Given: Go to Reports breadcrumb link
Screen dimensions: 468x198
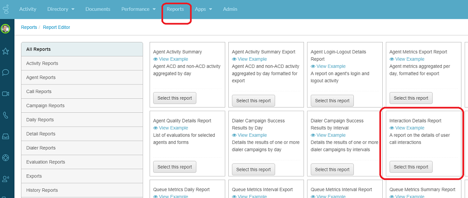Looking at the screenshot, I should point(29,28).
